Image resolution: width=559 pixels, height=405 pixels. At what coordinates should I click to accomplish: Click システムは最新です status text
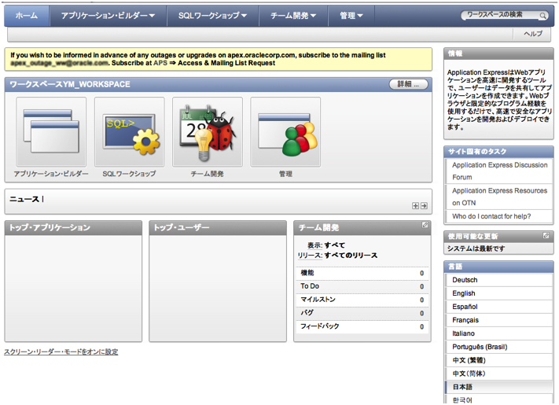point(476,249)
